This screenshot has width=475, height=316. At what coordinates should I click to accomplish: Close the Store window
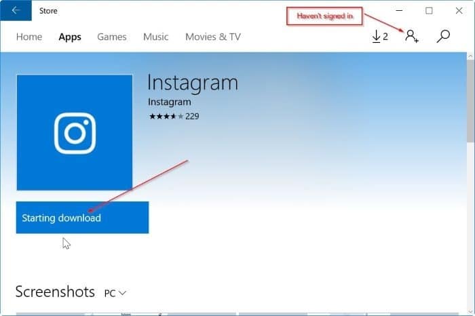point(459,11)
